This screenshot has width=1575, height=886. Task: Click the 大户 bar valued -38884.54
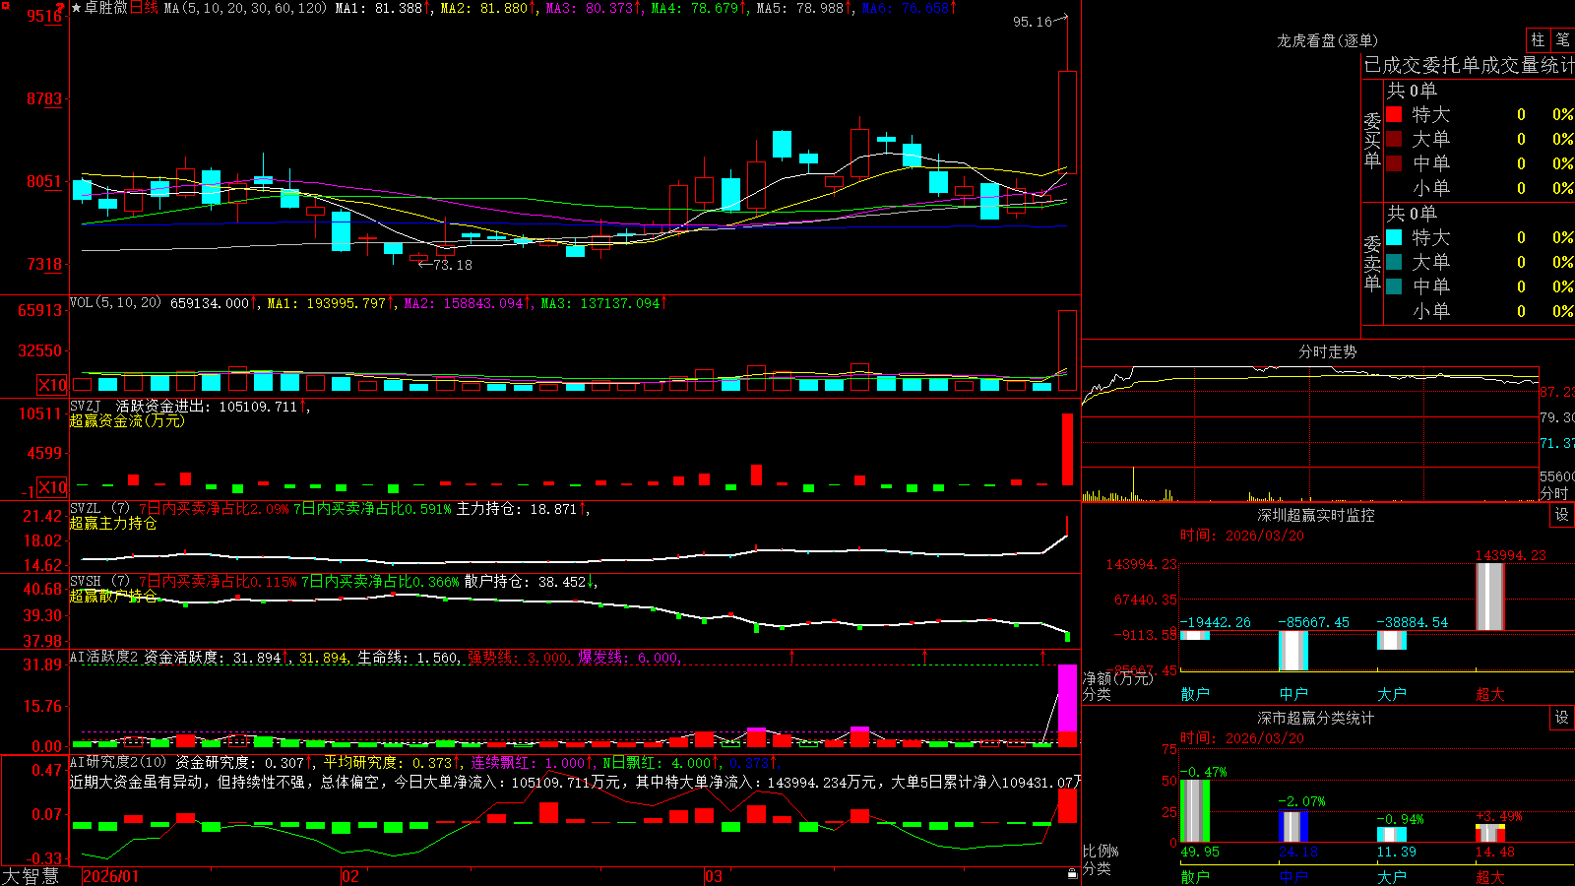click(x=1392, y=640)
